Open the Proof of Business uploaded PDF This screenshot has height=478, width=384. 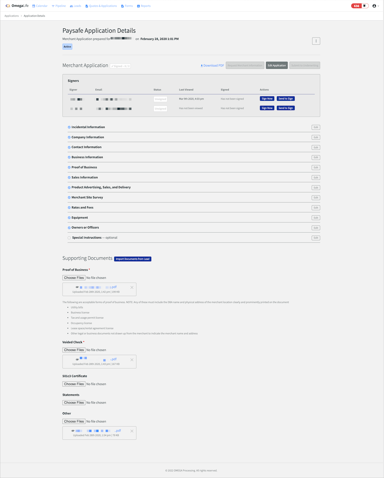click(98, 287)
